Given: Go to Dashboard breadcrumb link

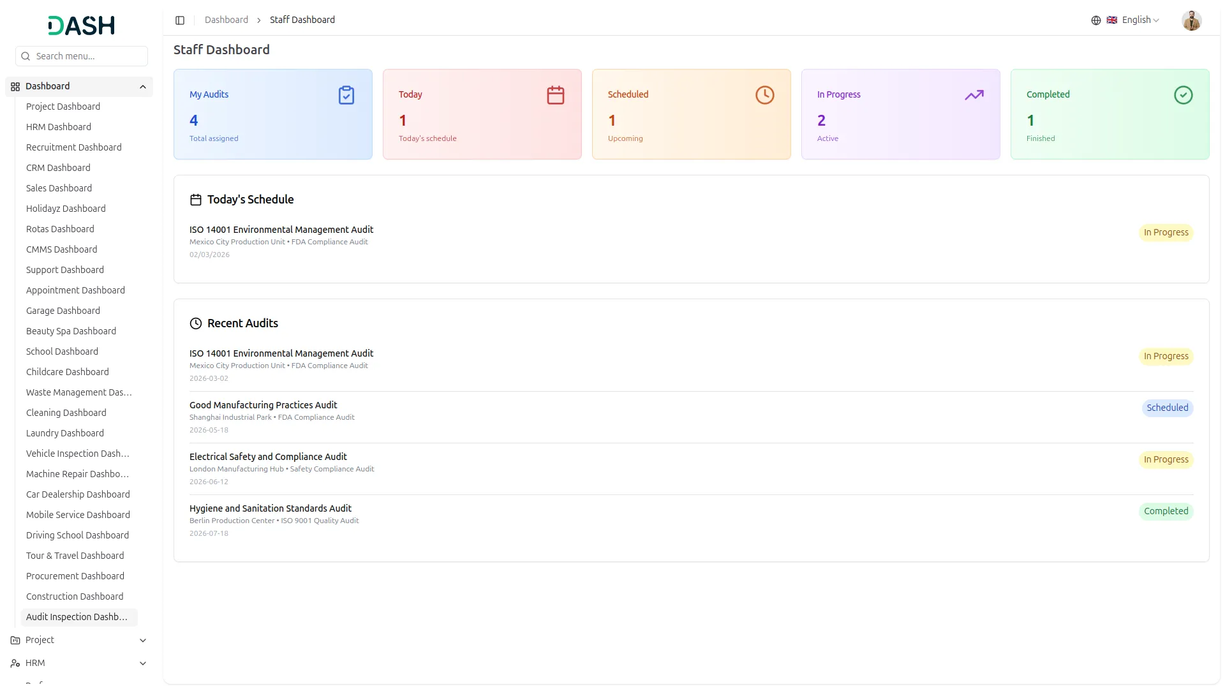Looking at the screenshot, I should pyautogui.click(x=226, y=20).
